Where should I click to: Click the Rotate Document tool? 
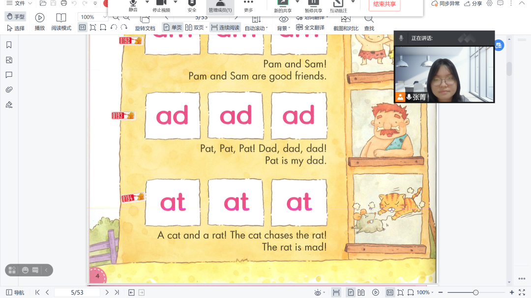145,23
